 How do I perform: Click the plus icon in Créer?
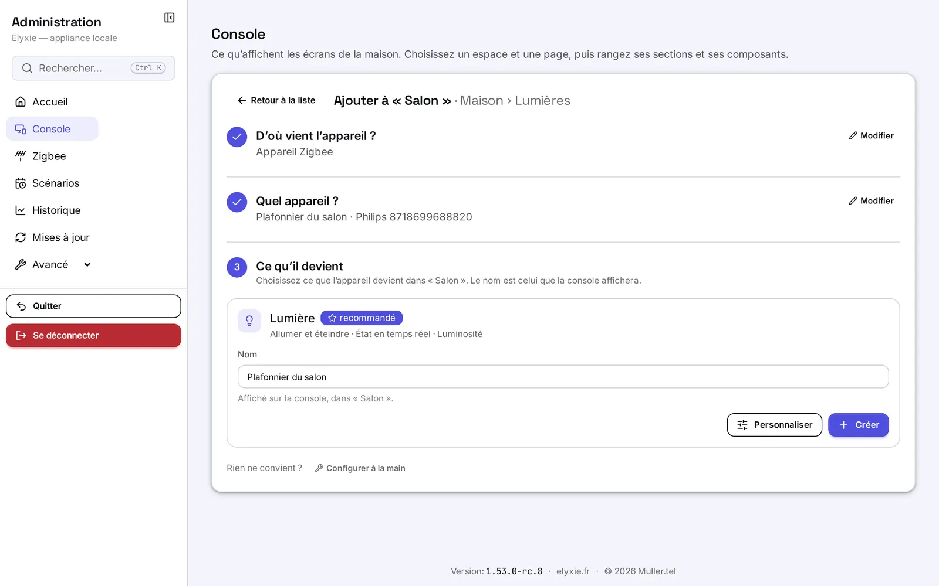coord(843,425)
